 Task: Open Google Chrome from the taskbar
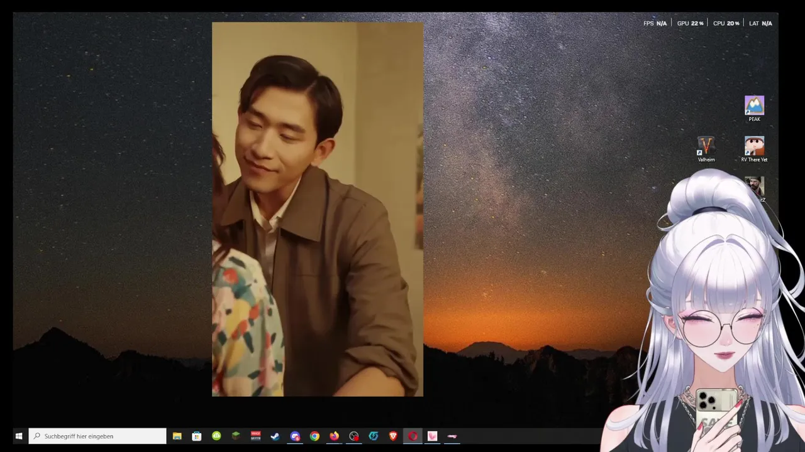coord(314,436)
